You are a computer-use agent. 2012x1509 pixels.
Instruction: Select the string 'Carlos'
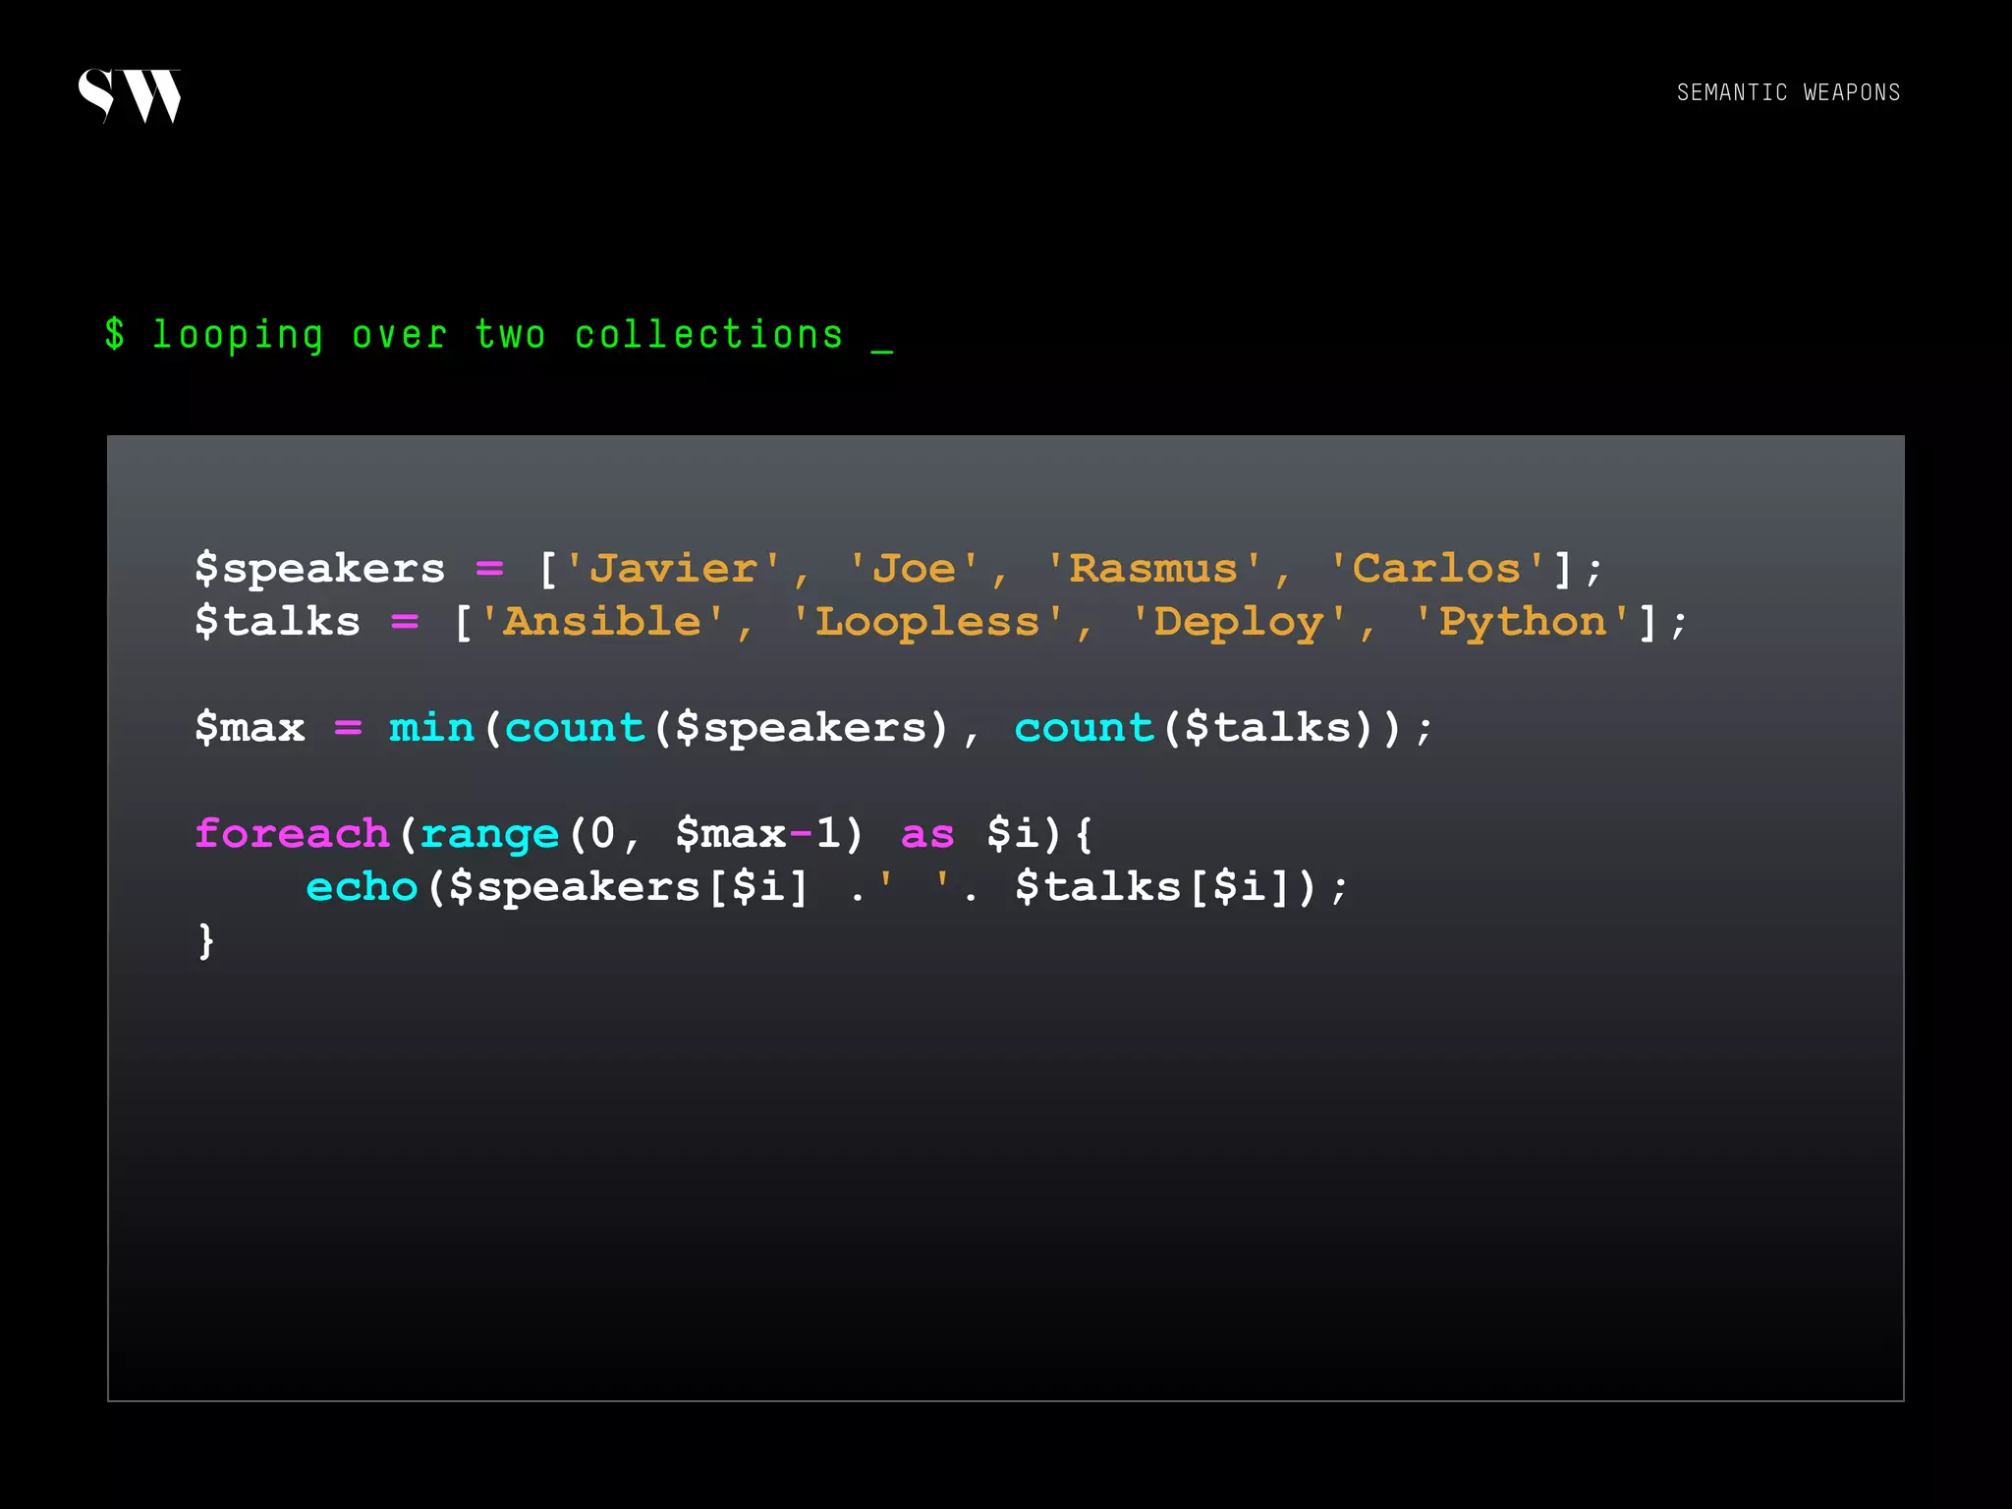1436,569
